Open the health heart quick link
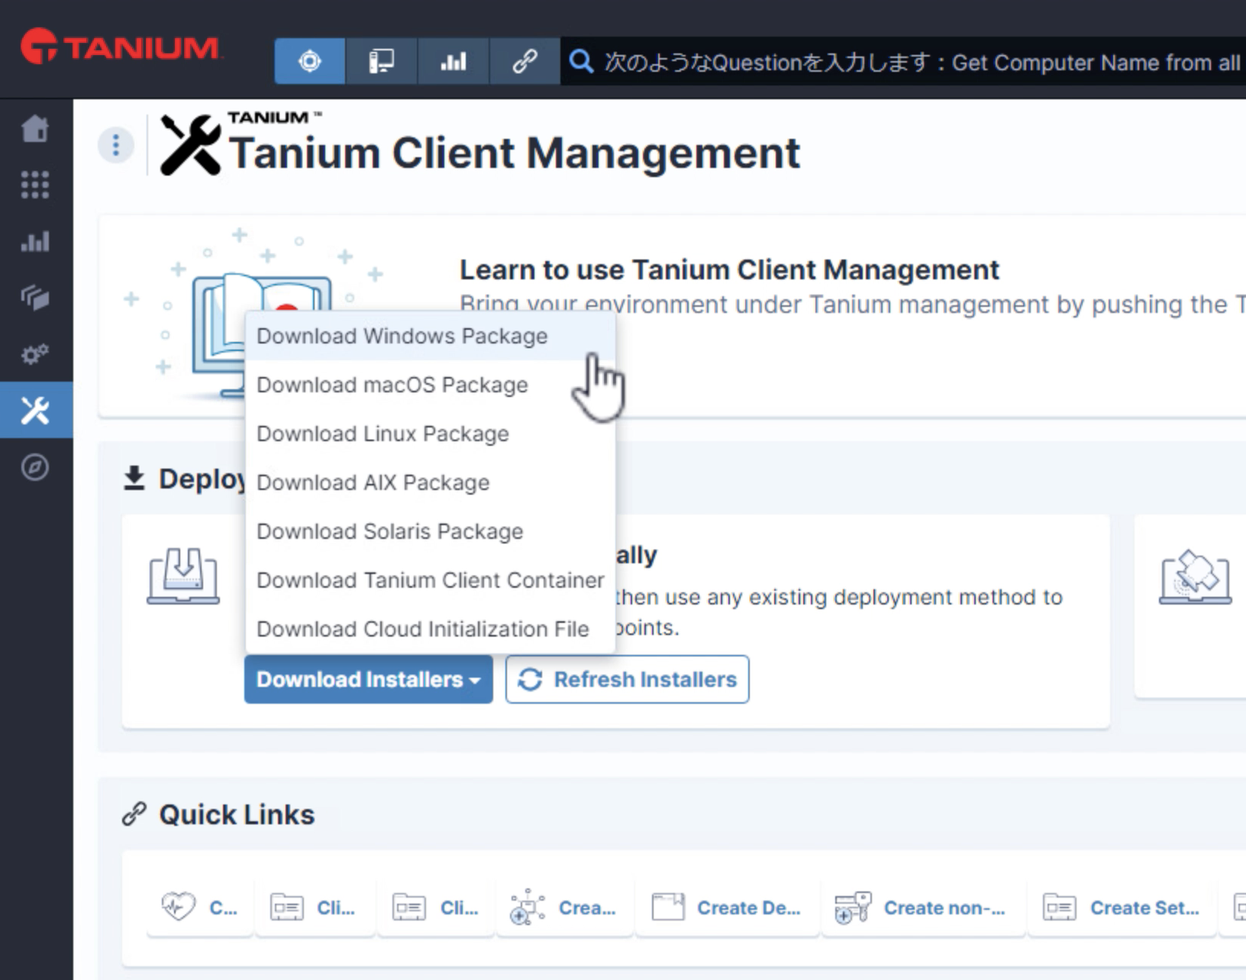The height and width of the screenshot is (980, 1246). coord(199,907)
